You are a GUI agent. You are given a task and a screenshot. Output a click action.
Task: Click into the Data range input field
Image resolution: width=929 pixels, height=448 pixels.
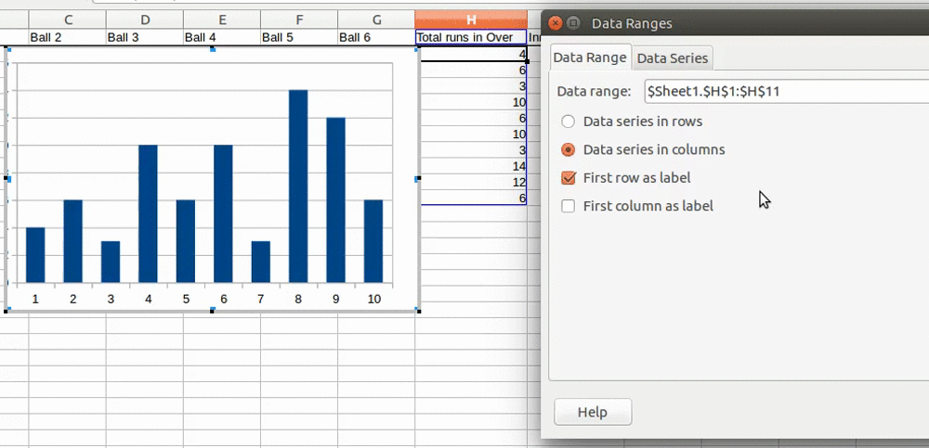click(x=785, y=91)
